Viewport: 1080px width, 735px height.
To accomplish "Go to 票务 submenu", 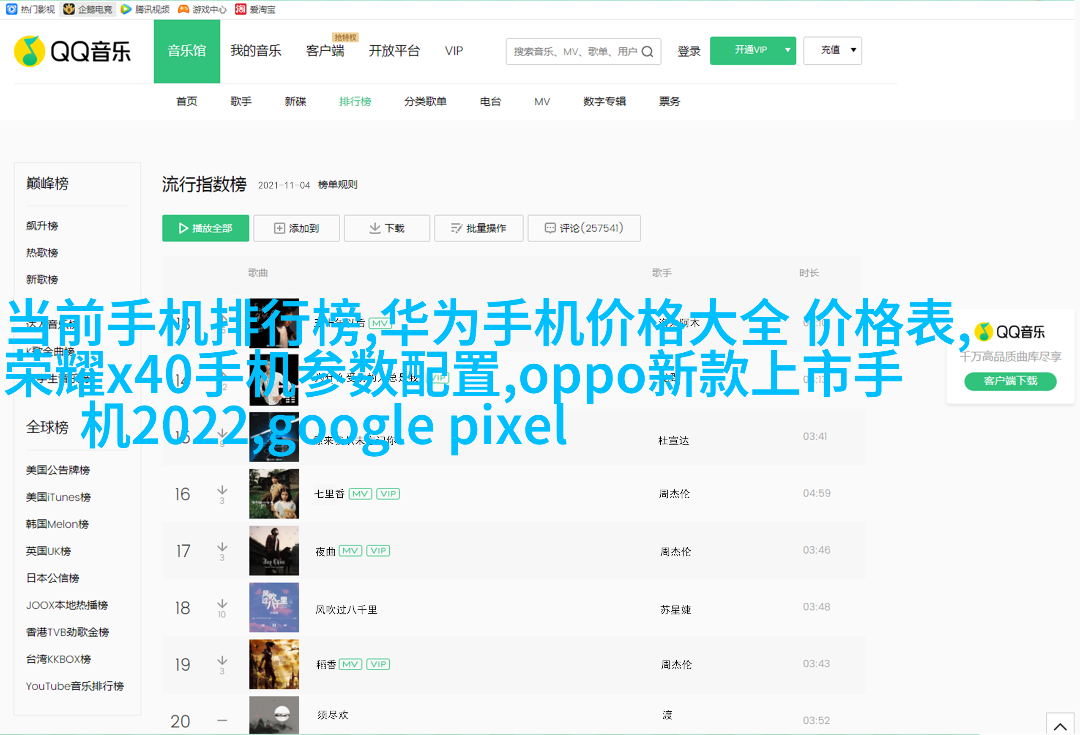I will click(670, 101).
